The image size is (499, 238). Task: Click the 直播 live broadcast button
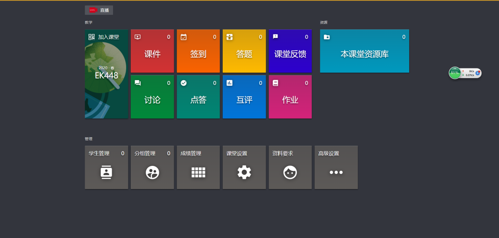[x=99, y=10]
